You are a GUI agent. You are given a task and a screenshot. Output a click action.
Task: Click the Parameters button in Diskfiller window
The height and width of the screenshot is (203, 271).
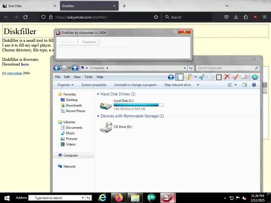(x=89, y=42)
